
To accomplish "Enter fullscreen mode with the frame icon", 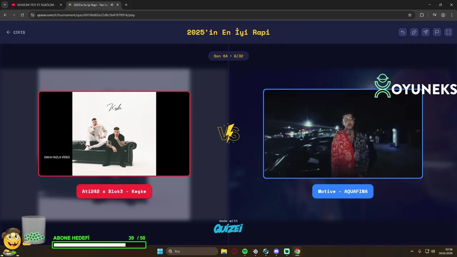I will click(448, 32).
